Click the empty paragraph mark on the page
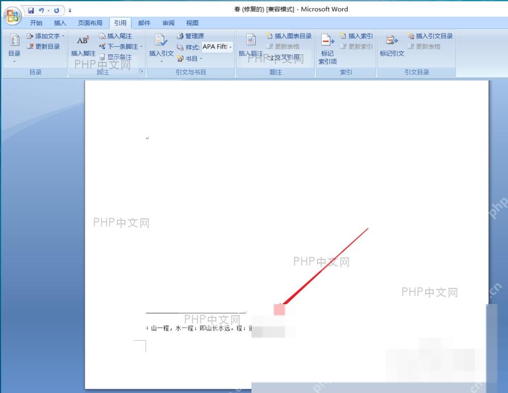 tap(147, 138)
